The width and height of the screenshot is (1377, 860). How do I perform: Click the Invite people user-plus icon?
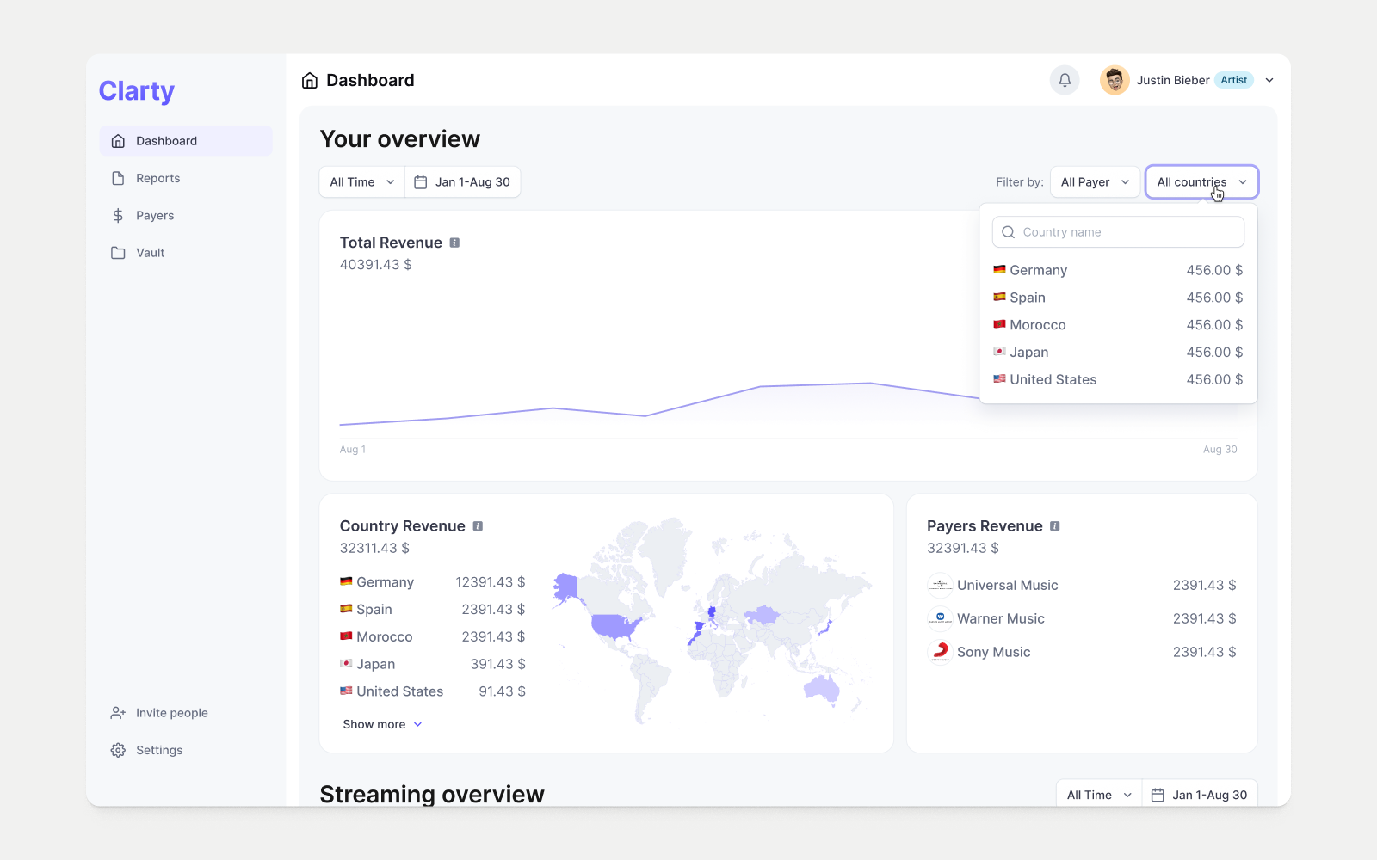[118, 713]
